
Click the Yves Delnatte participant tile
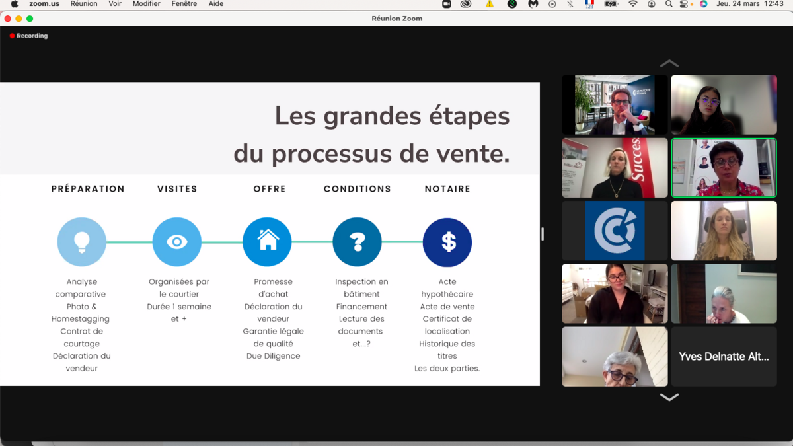724,357
